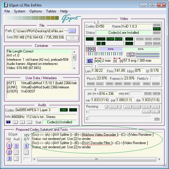Click the Resizing CVD button
The image size is (169, 169).
coord(155,107)
